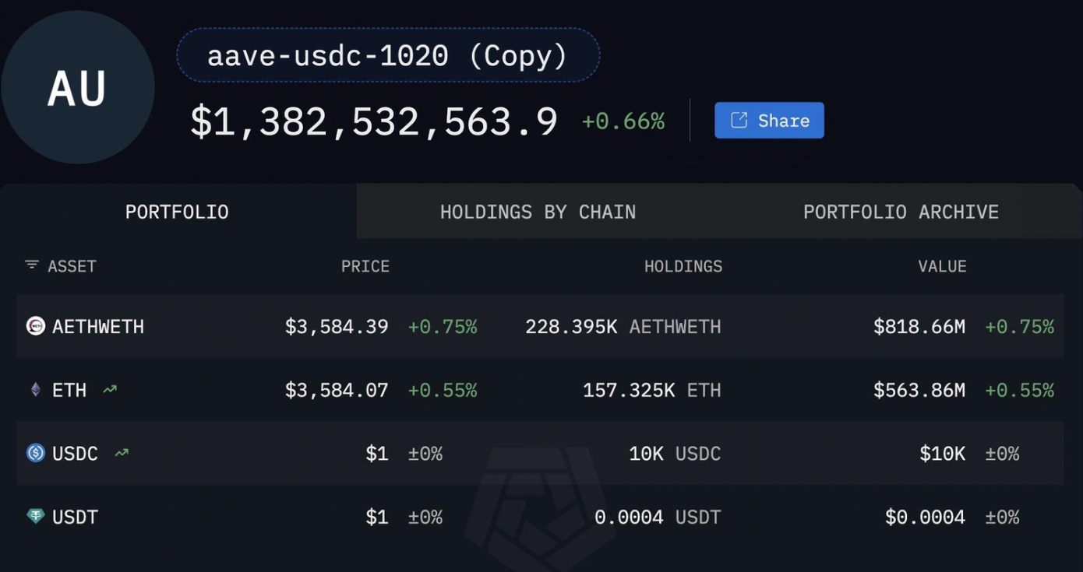Open sorting options on the PRICE column header
Image resolution: width=1083 pixels, height=572 pixels.
tap(365, 265)
